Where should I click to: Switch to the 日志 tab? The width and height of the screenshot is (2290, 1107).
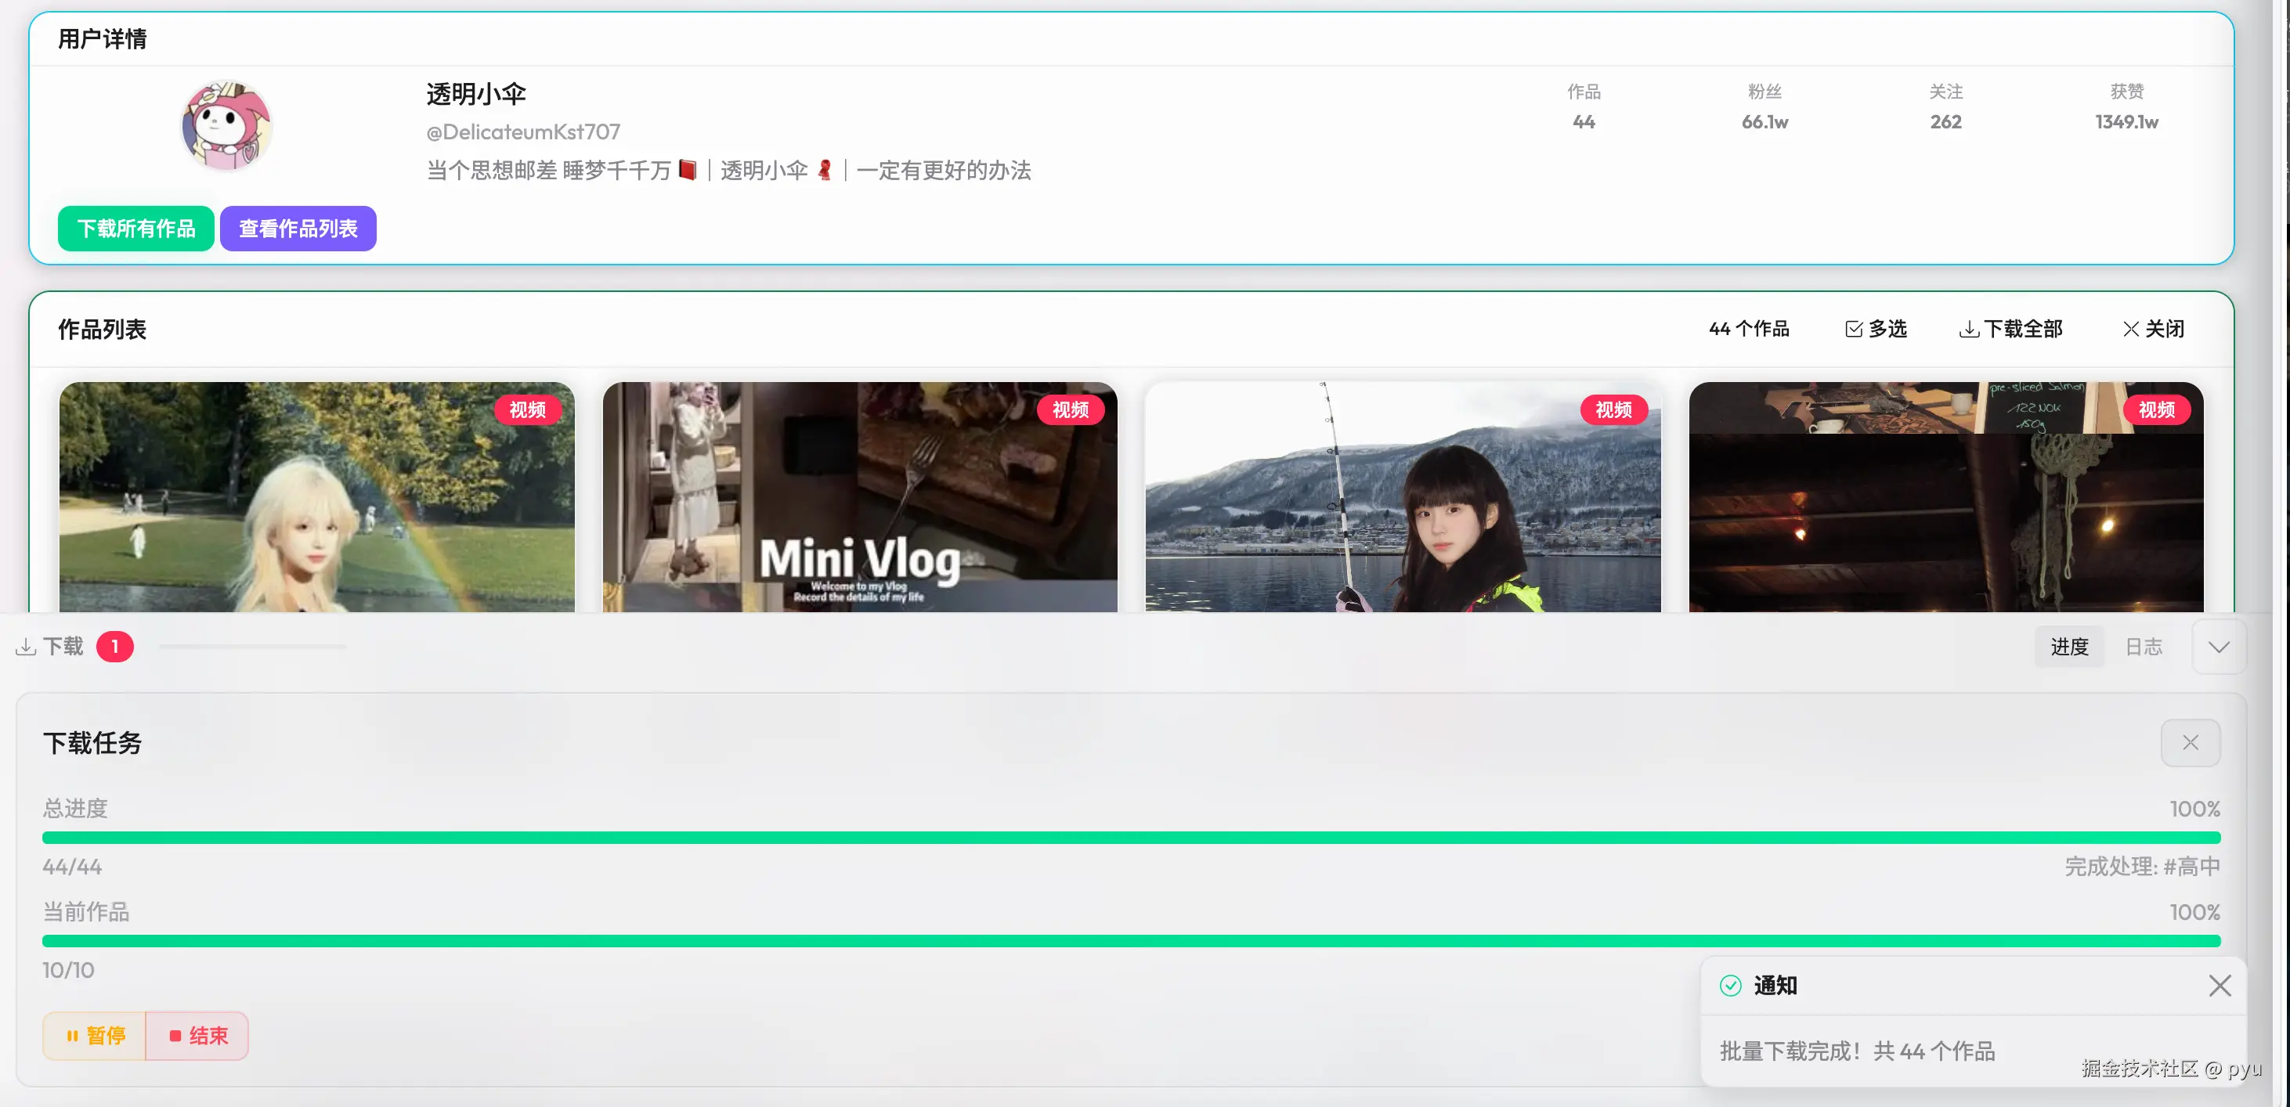[x=2144, y=646]
